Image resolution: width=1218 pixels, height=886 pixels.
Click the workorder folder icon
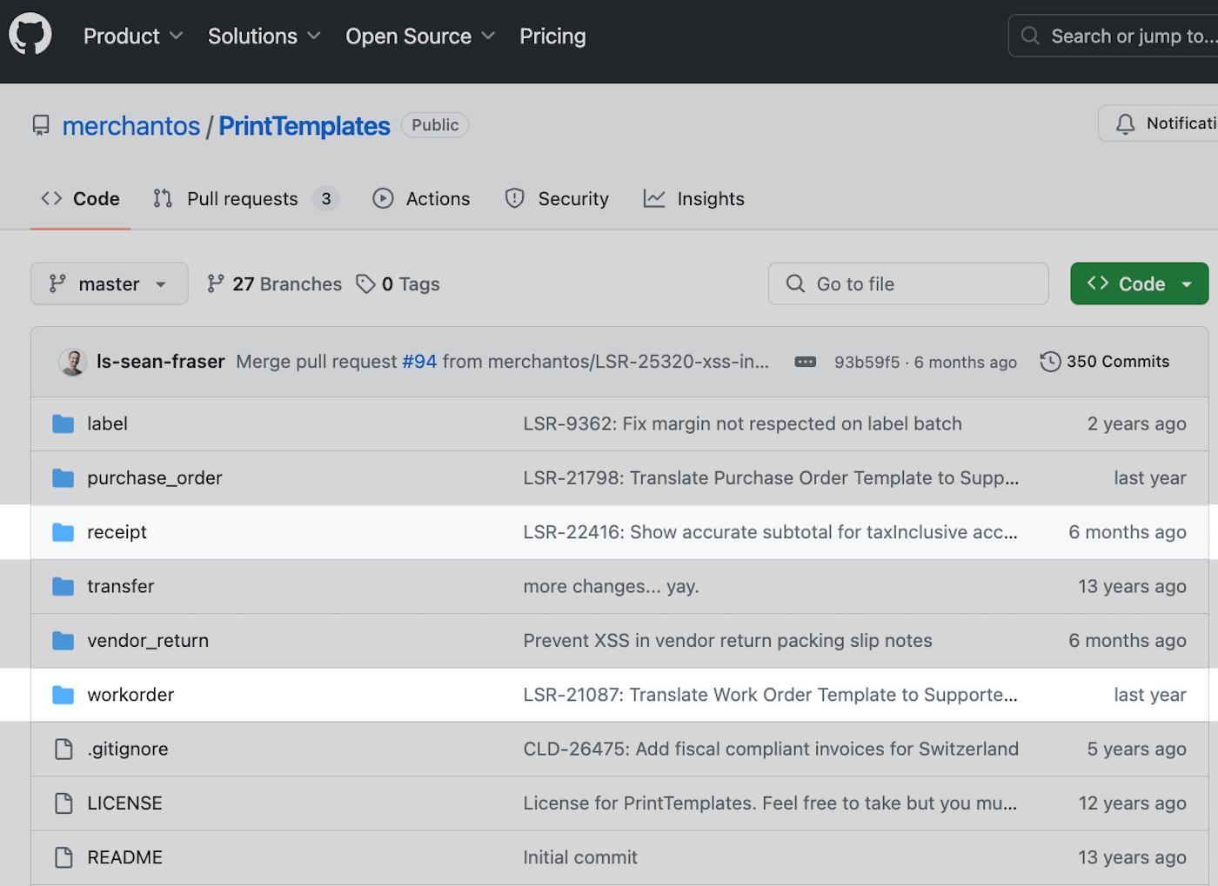(63, 695)
